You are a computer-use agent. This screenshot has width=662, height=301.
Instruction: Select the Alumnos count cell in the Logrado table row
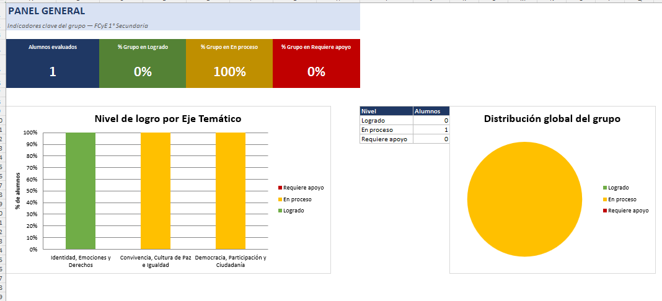431,121
